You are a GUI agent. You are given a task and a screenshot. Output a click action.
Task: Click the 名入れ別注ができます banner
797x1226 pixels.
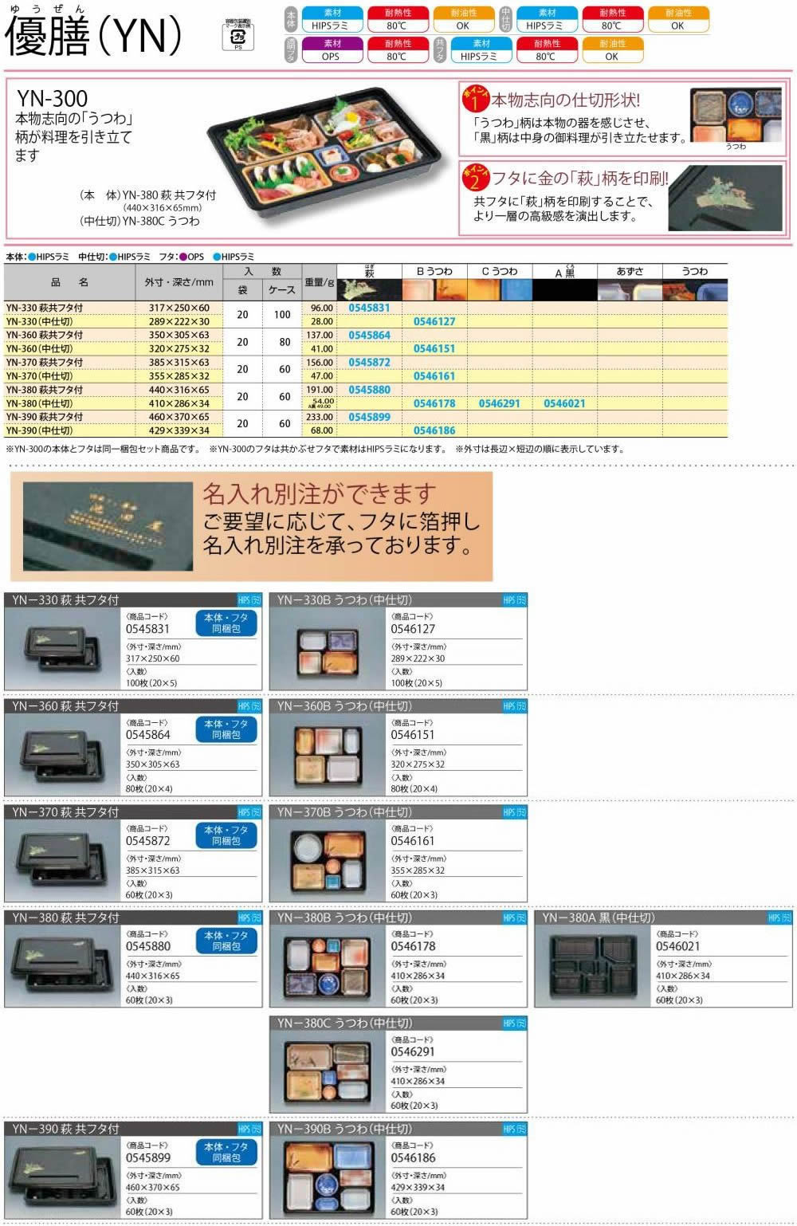[x=252, y=526]
